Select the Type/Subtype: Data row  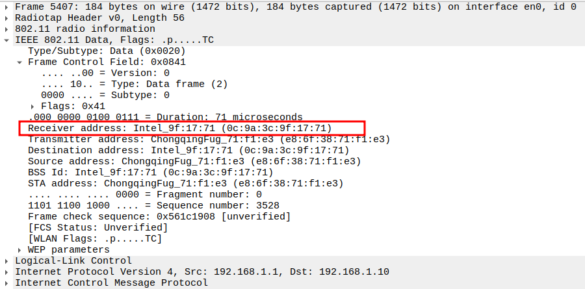[107, 51]
